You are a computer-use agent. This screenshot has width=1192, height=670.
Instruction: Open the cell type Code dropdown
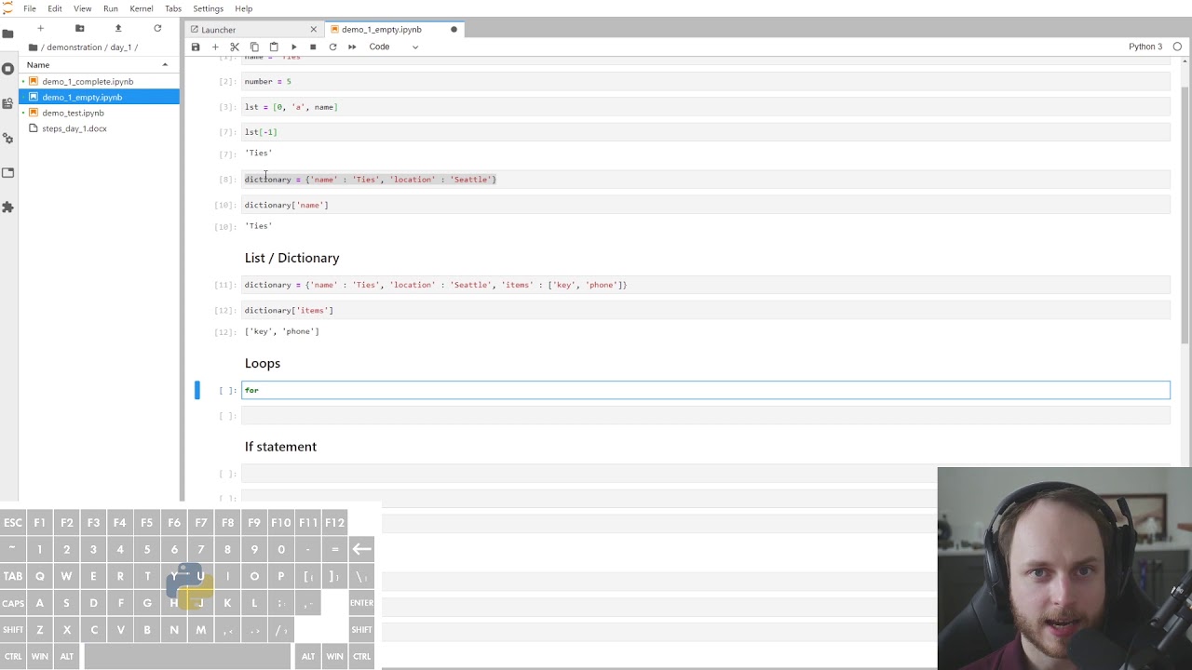(x=393, y=47)
